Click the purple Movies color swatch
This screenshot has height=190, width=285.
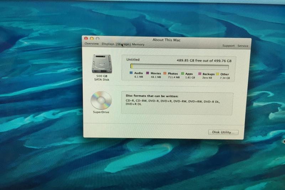tap(147, 73)
